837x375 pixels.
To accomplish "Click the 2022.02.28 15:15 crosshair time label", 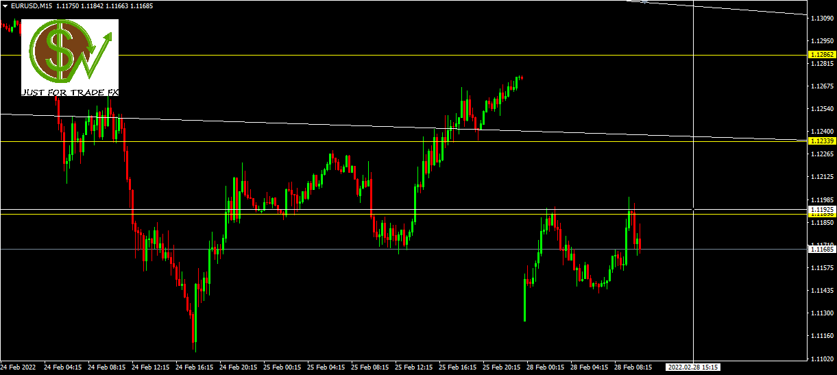I will pos(694,367).
